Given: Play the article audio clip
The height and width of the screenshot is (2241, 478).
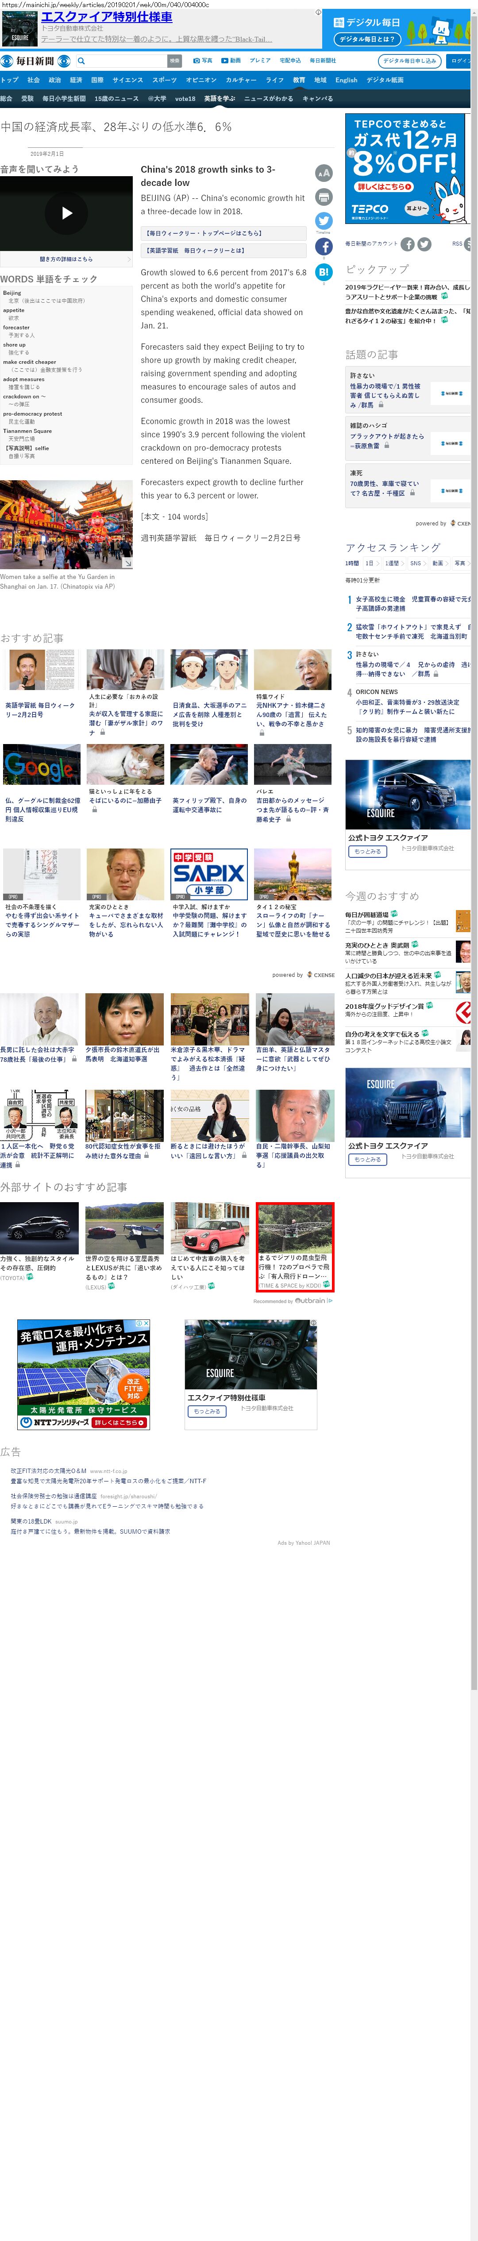Looking at the screenshot, I should point(66,213).
